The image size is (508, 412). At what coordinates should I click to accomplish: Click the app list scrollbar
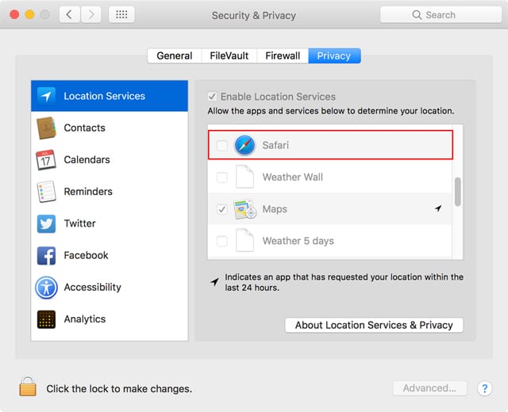click(457, 192)
